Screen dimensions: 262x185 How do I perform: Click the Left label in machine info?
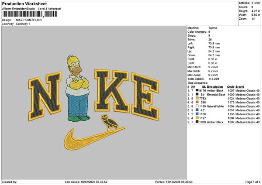click(190, 44)
